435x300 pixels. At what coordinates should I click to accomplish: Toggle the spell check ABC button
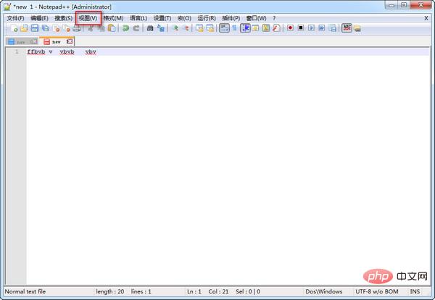[x=347, y=28]
